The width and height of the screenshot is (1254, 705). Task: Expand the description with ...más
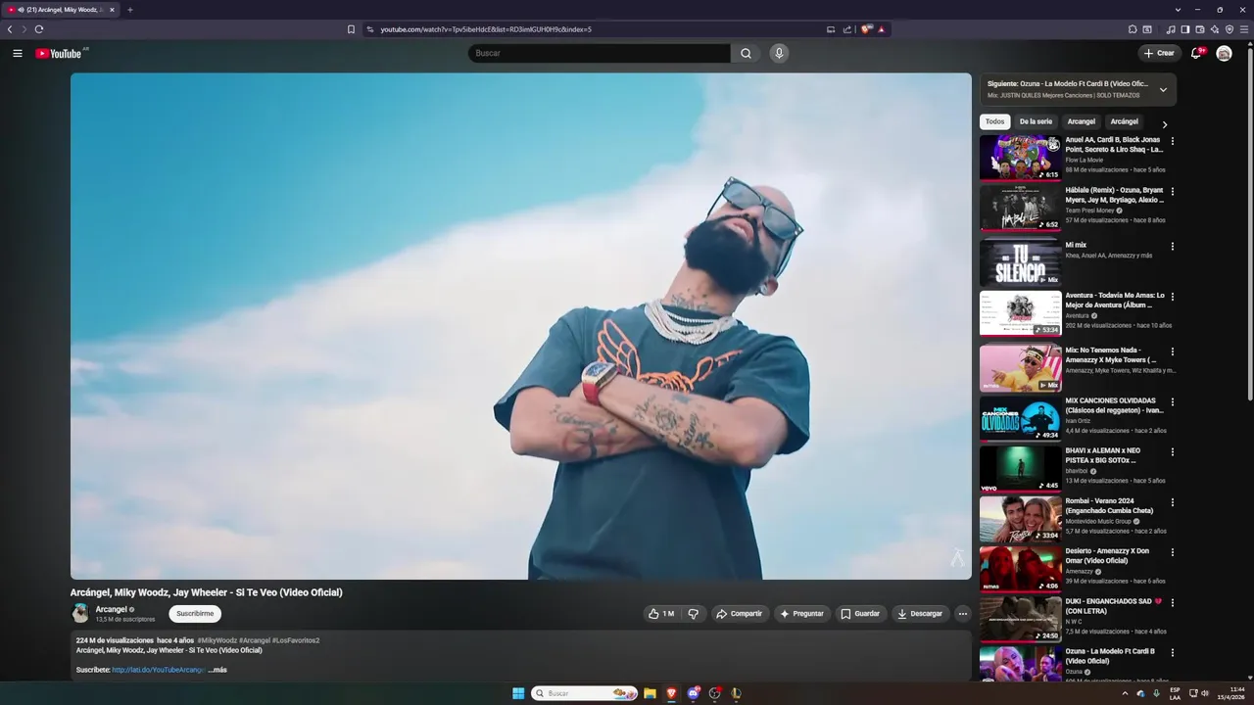click(217, 670)
